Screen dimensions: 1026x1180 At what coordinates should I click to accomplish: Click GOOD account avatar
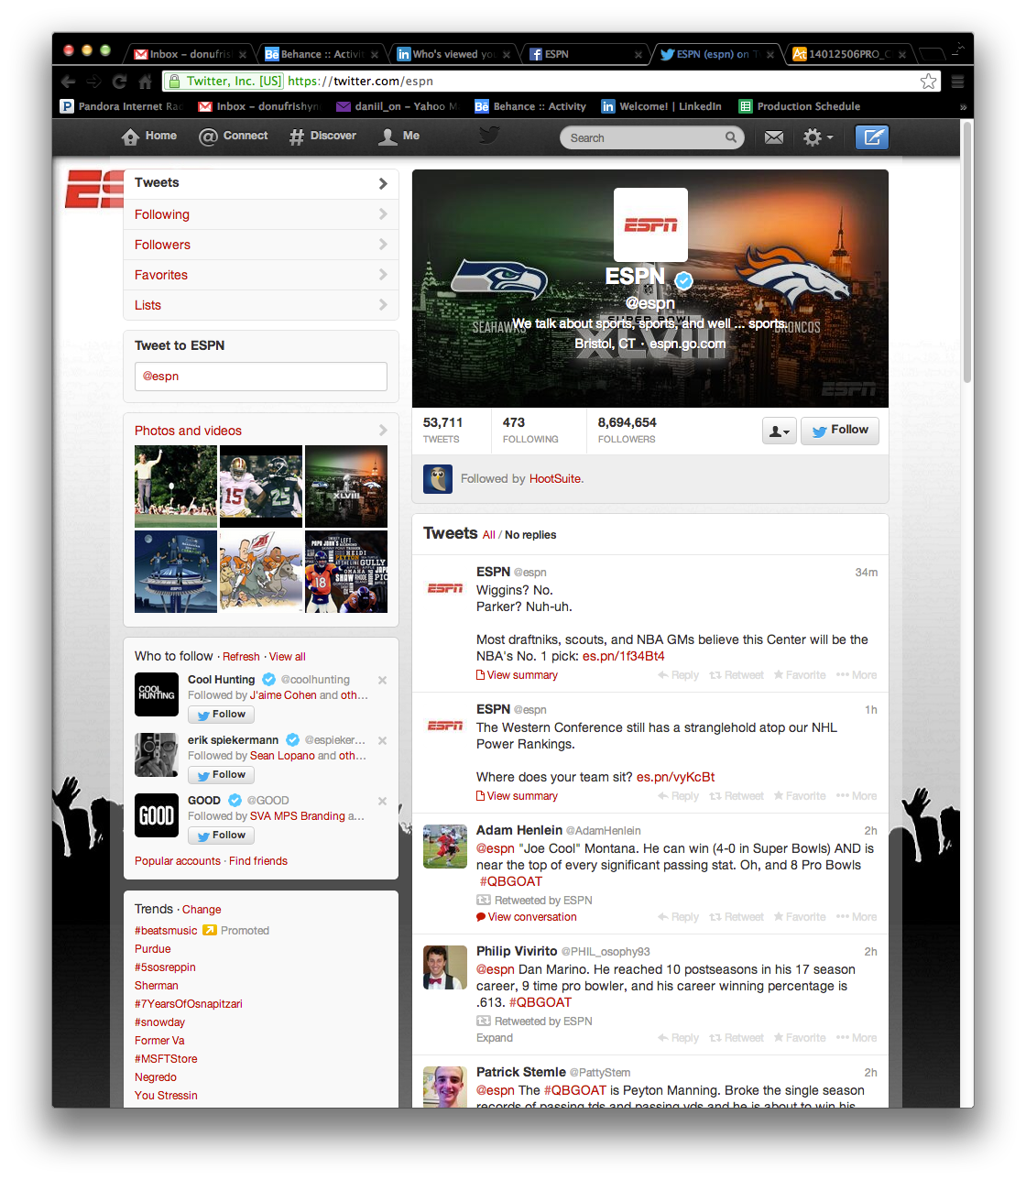pyautogui.click(x=157, y=815)
